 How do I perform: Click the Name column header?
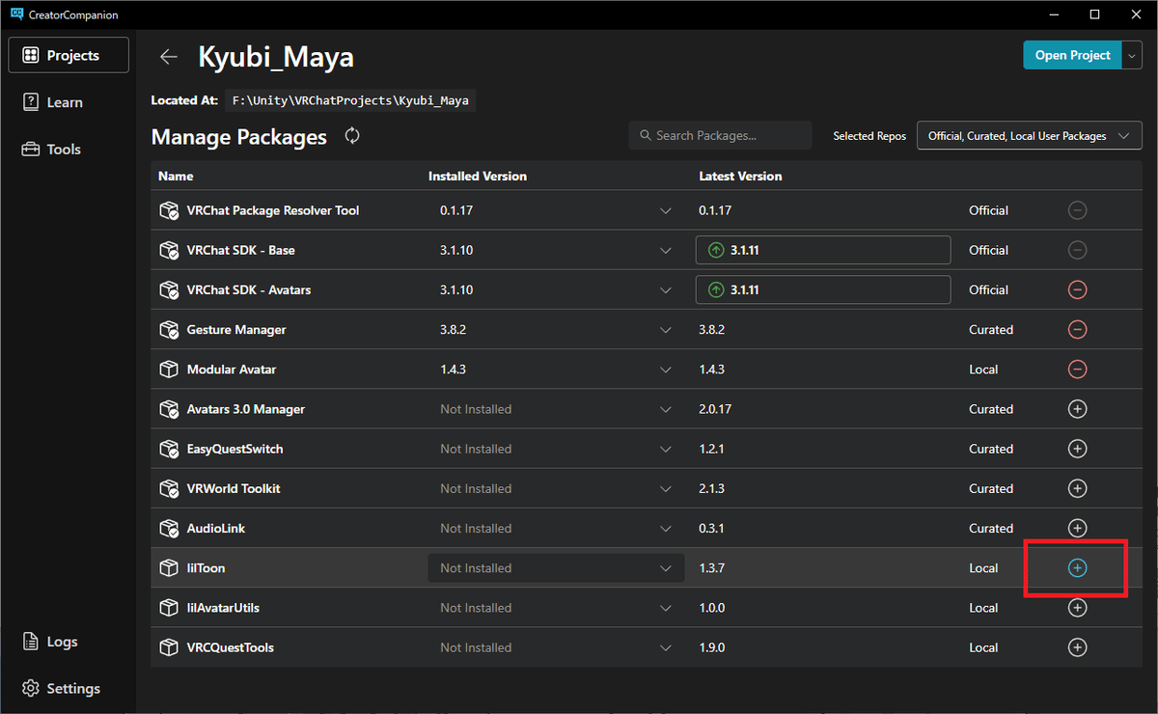click(x=176, y=177)
